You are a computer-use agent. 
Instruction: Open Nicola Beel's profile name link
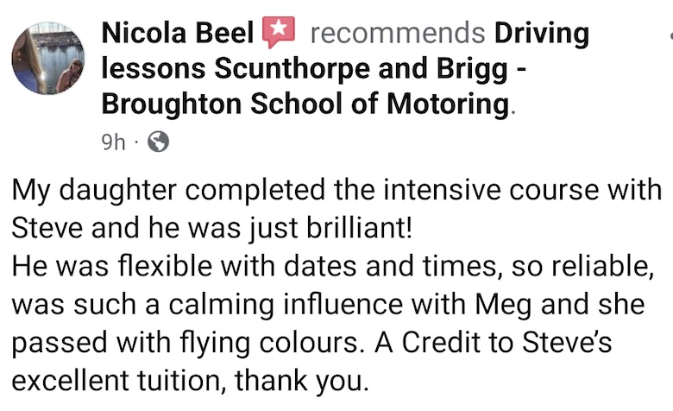pyautogui.click(x=178, y=35)
